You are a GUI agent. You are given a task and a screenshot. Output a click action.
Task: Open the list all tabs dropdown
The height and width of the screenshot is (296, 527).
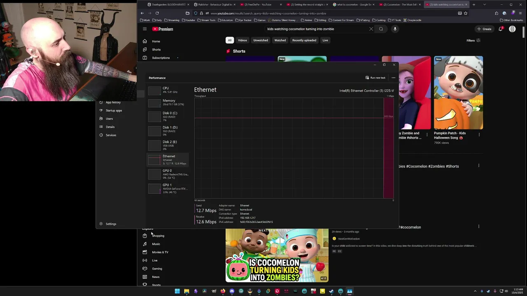484,5
